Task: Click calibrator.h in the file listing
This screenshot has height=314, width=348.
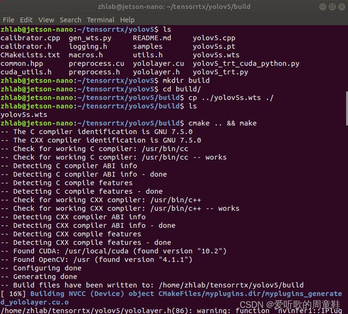Action: click(x=26, y=46)
